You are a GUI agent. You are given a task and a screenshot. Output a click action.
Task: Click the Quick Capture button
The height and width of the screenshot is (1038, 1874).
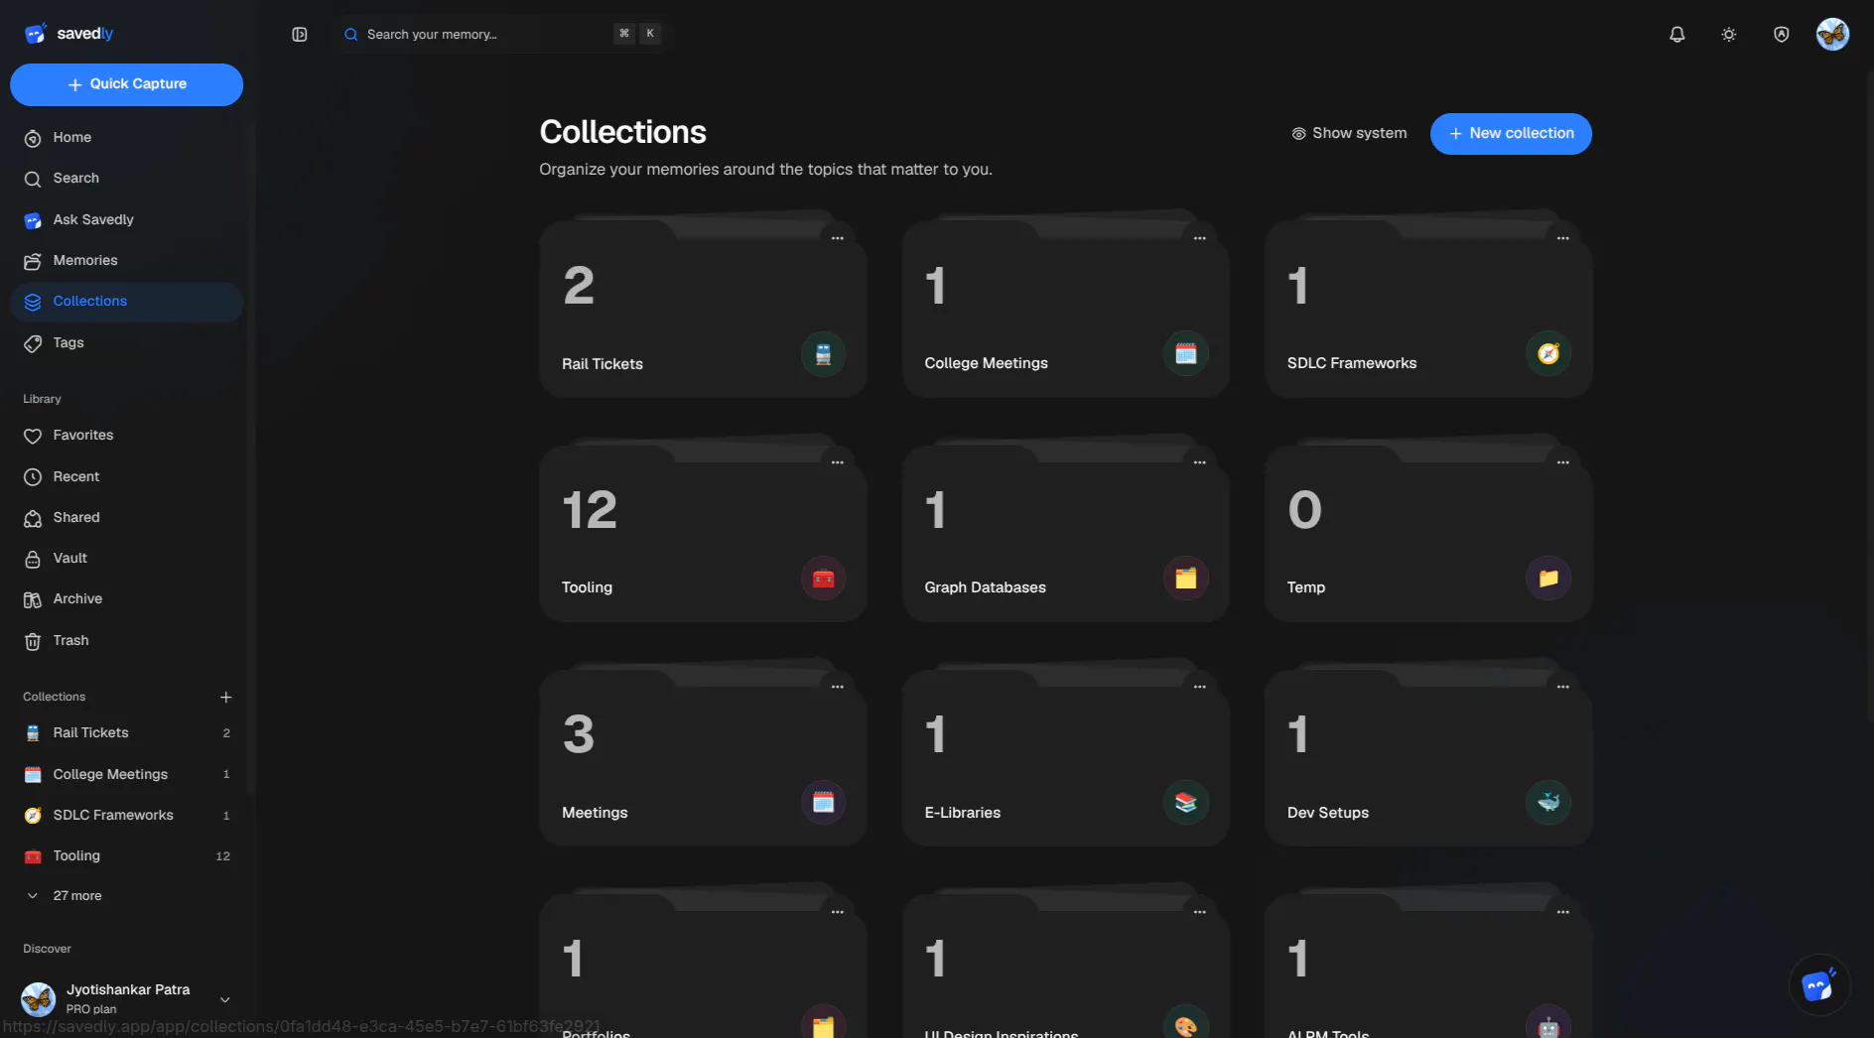(x=126, y=84)
